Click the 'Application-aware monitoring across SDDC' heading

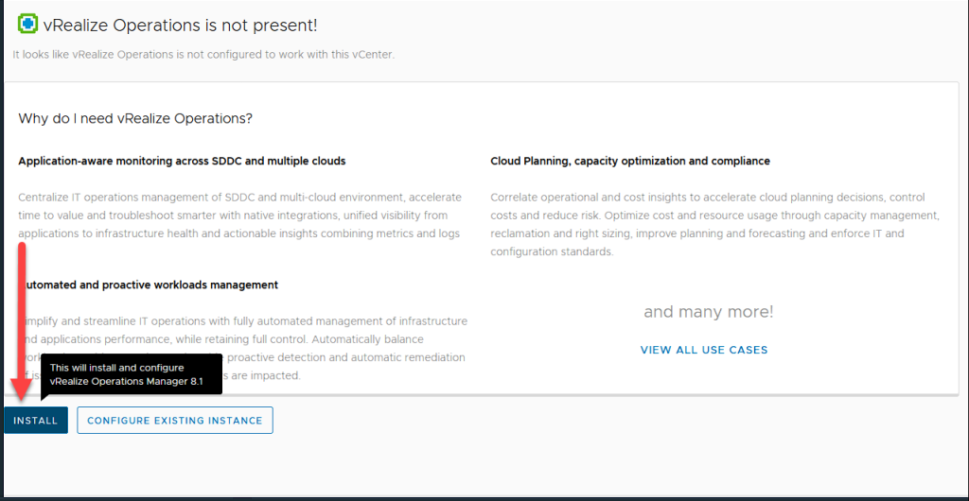tap(182, 162)
